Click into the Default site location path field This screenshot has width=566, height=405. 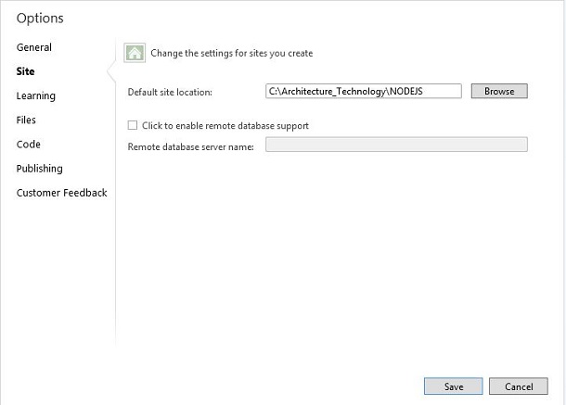click(x=364, y=91)
